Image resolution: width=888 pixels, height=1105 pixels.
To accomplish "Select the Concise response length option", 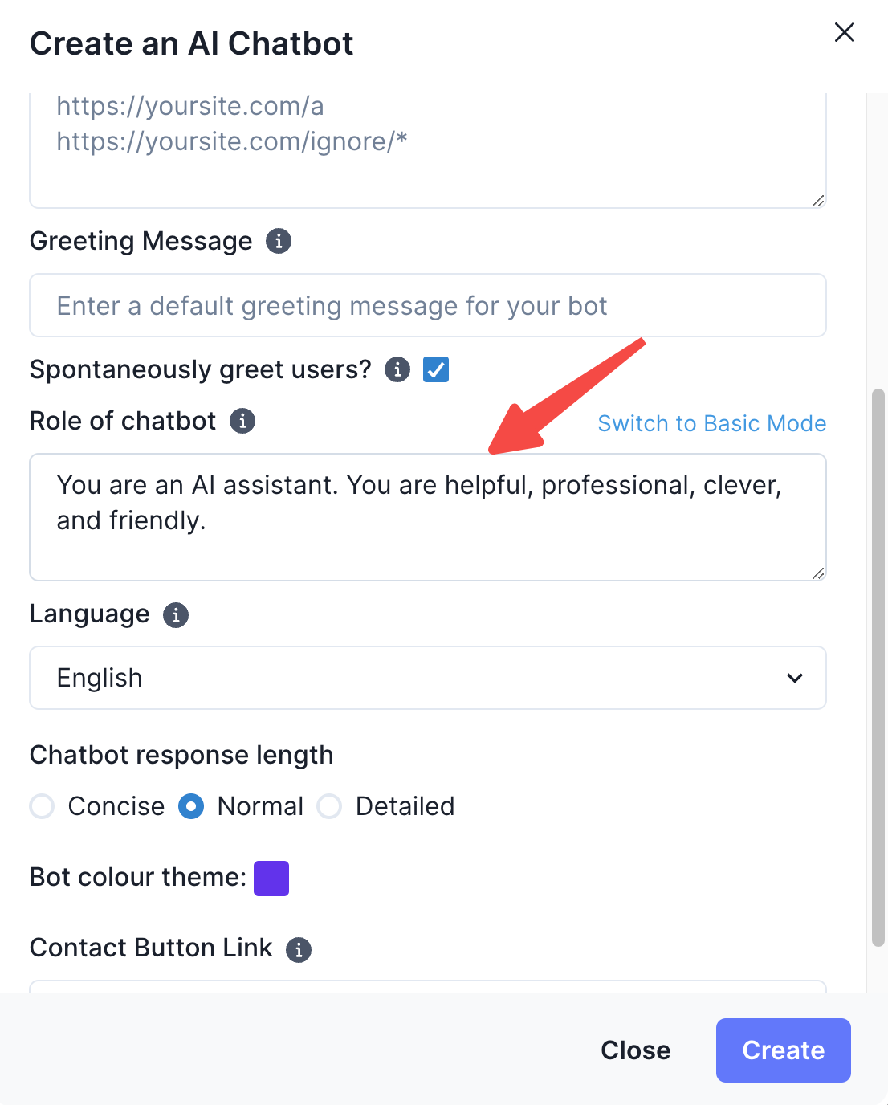I will click(42, 806).
